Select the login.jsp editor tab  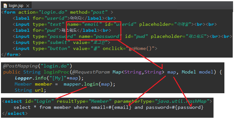click(x=16, y=6)
